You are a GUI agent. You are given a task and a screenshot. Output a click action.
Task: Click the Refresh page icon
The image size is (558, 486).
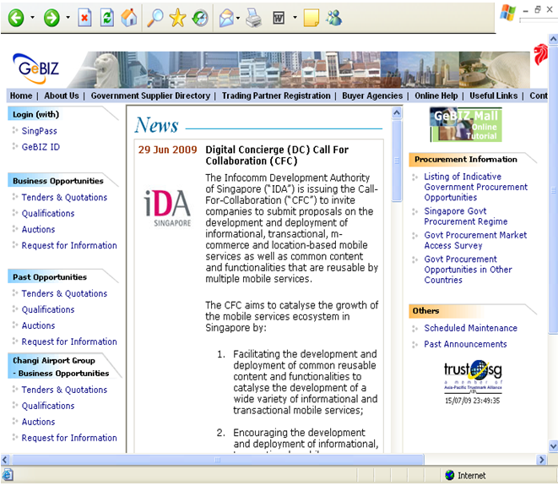point(107,18)
